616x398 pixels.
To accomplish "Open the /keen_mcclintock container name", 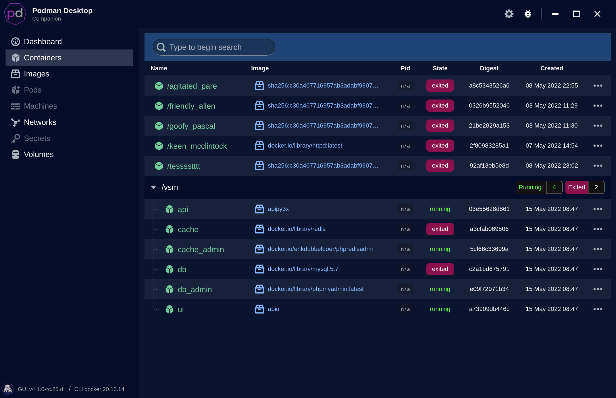I will click(x=197, y=146).
